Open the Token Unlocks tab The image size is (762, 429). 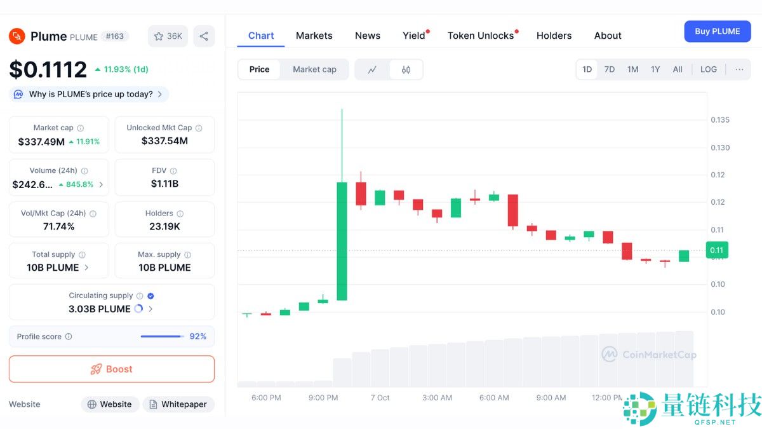[481, 36]
